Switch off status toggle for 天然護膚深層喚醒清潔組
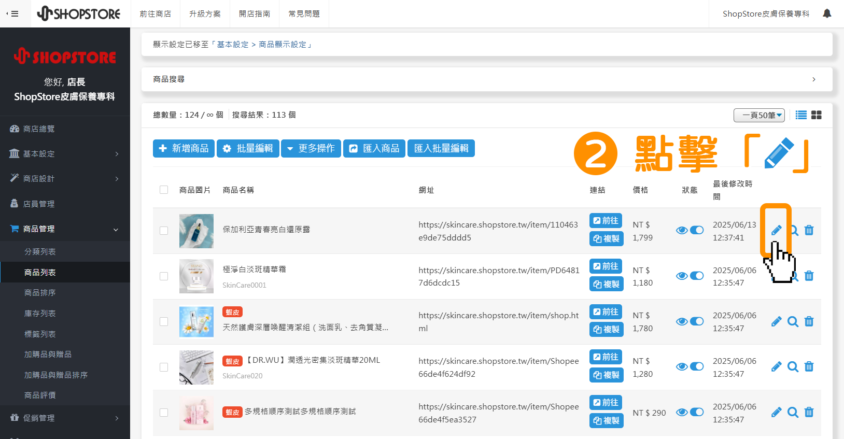This screenshot has height=439, width=844. 697,321
